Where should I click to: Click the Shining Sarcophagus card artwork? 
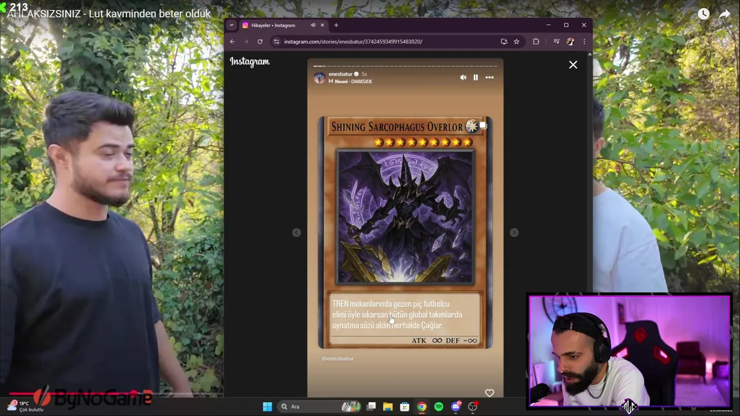pyautogui.click(x=405, y=217)
